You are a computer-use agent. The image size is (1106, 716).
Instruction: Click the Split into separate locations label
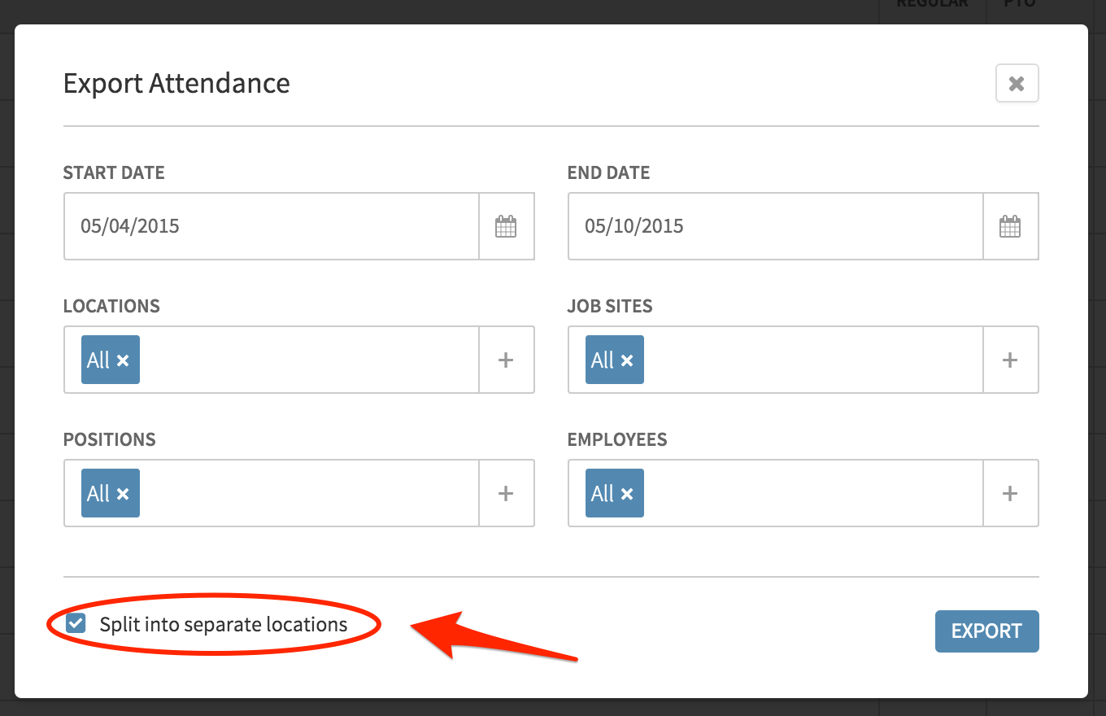click(x=224, y=625)
